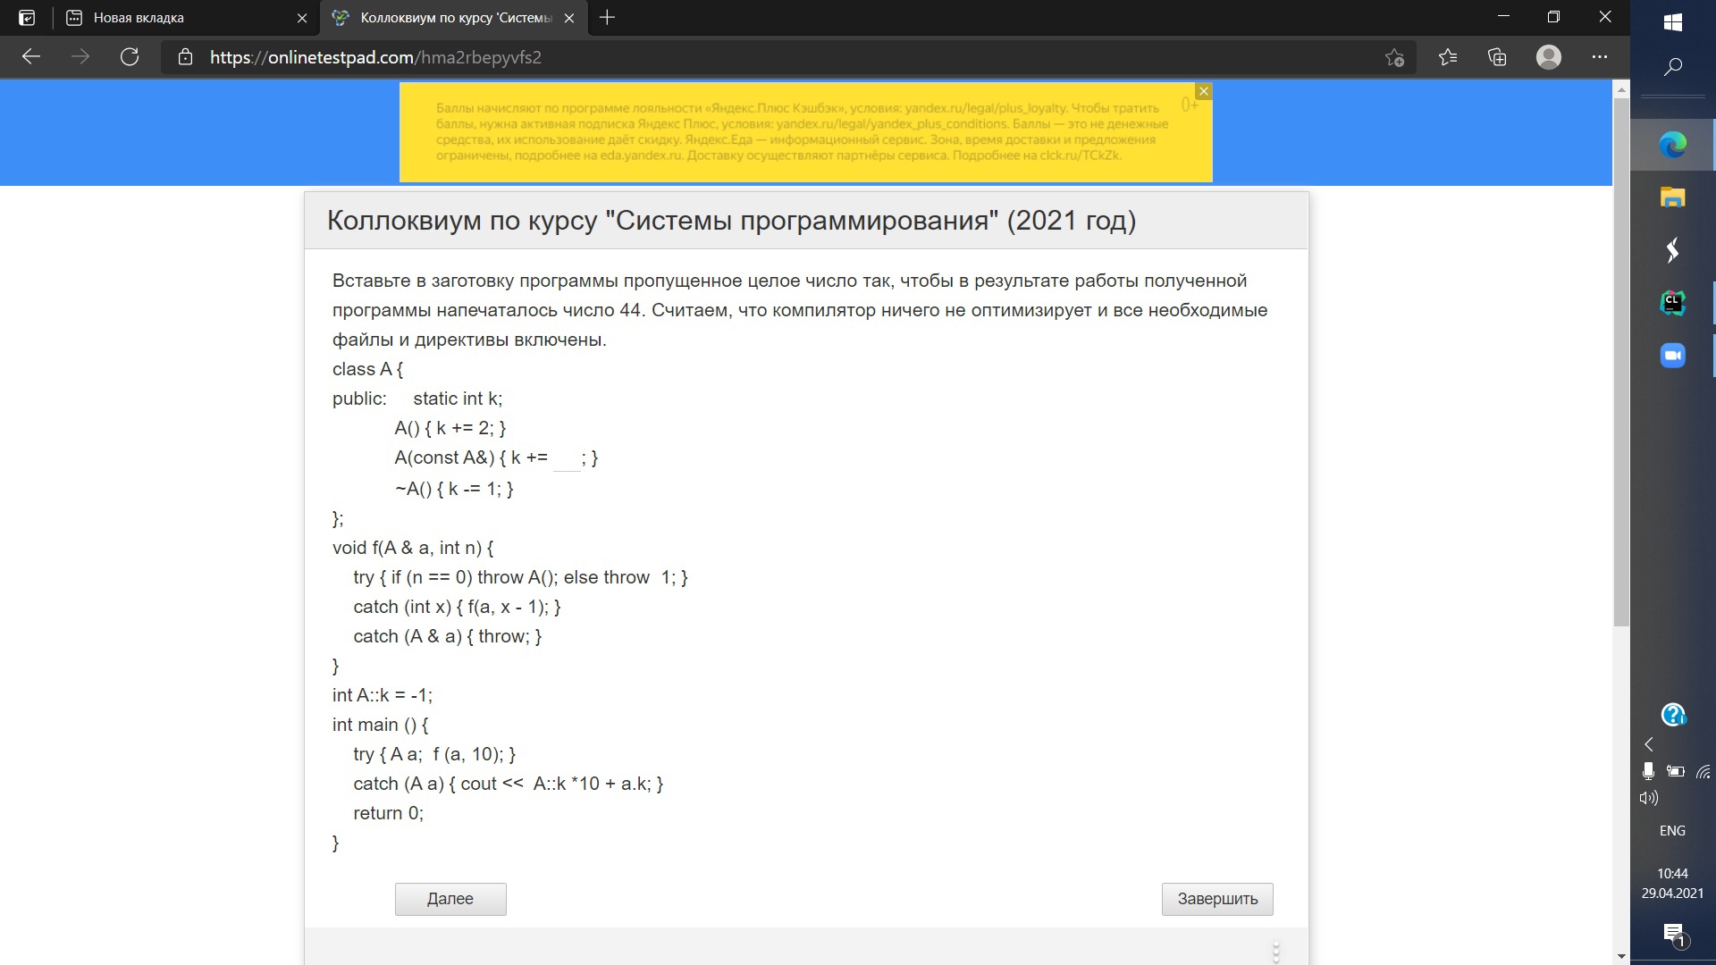1716x965 pixels.
Task: Switch to the Коллоквиум по курсу tab
Action: (x=454, y=18)
